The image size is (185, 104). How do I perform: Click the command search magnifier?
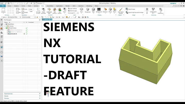tap(173, 6)
